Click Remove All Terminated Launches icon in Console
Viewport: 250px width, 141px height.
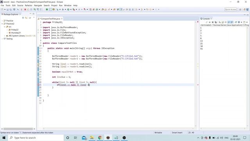[x=216, y=22]
